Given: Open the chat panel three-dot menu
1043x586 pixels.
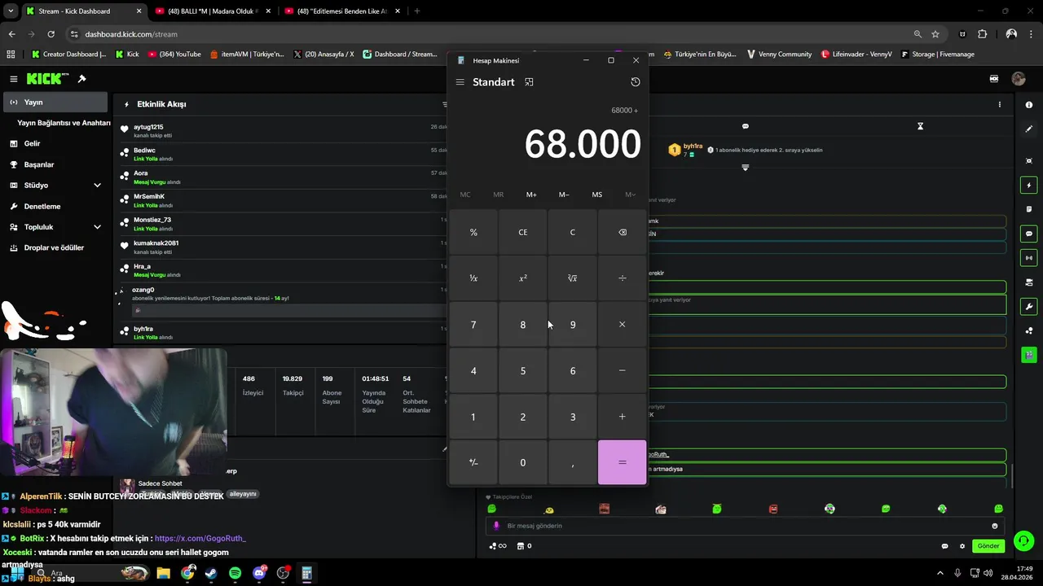Looking at the screenshot, I should pos(1000,104).
